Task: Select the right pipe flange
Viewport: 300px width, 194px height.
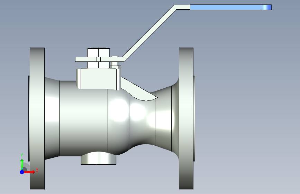Action: tap(186, 118)
